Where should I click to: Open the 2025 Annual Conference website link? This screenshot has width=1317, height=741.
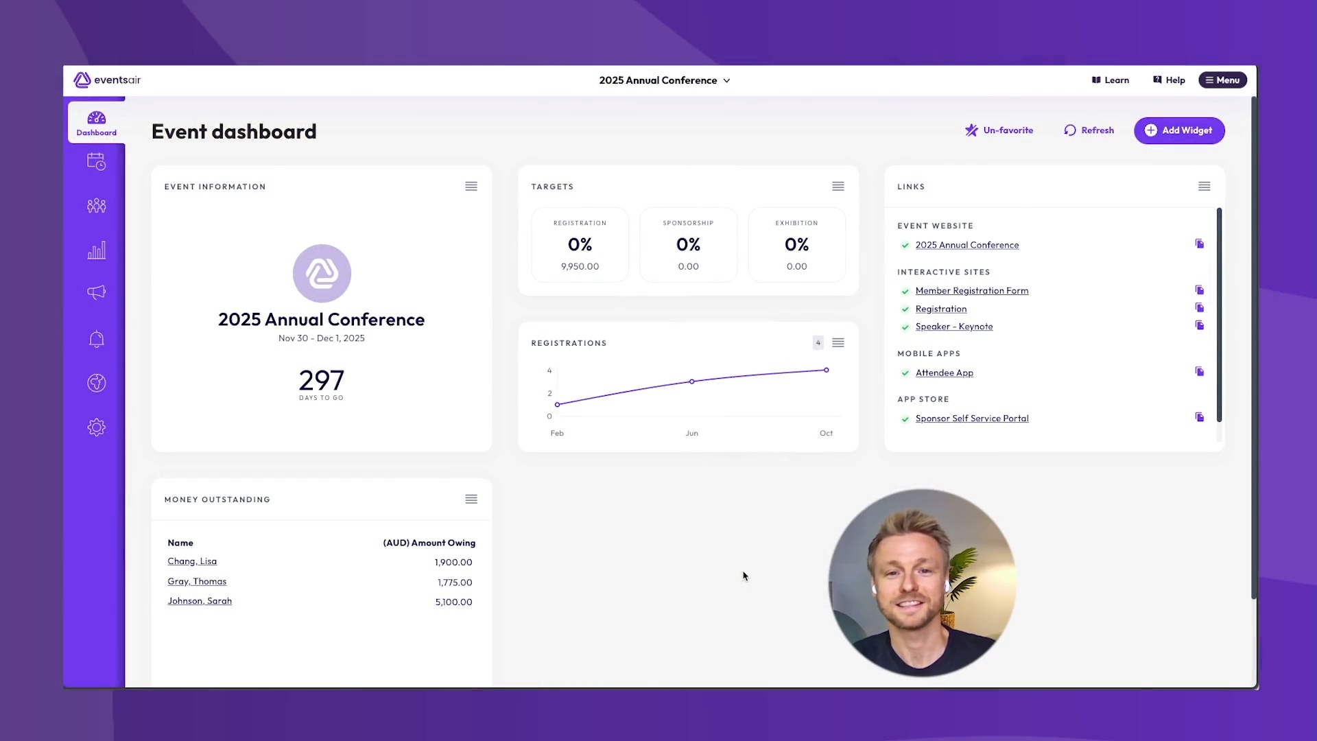point(967,245)
